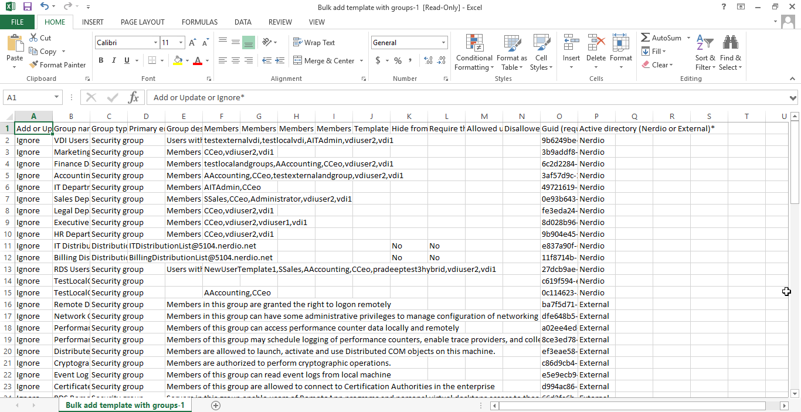The image size is (801, 412).
Task: Click the Paste clipboard icon
Action: click(15, 45)
